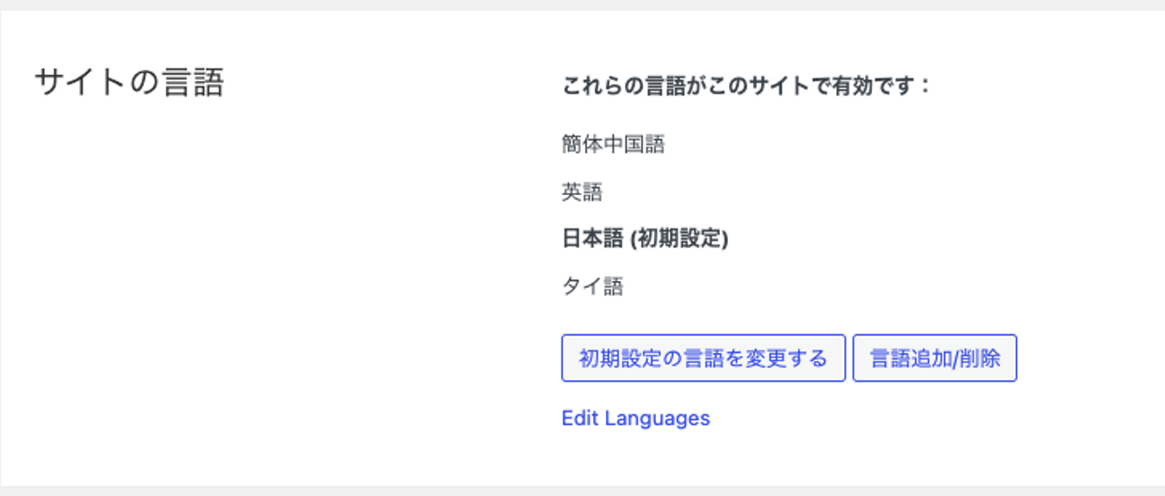
Task: Click the (初期設定) marker beside 日本語
Action: 678,240
